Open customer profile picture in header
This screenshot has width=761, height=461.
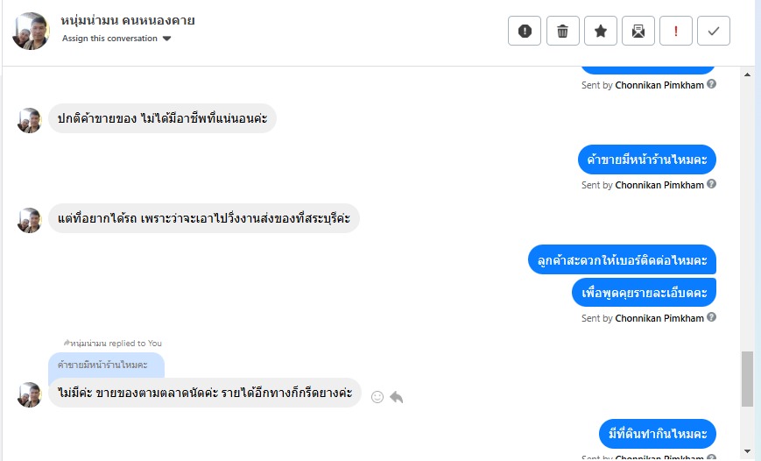[x=31, y=32]
